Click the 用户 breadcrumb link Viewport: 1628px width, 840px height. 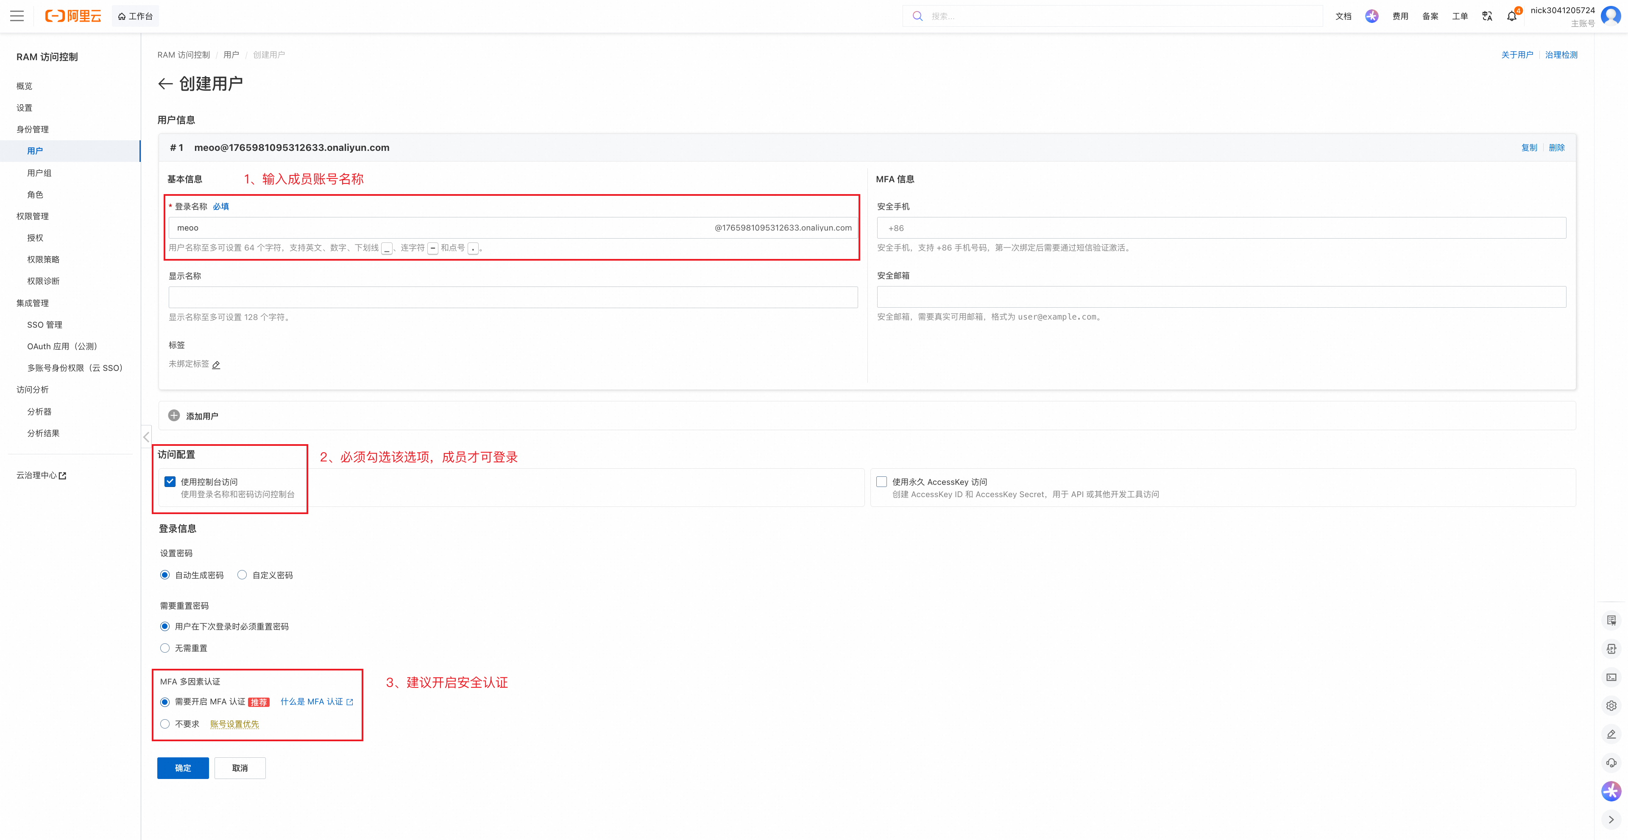pos(231,55)
